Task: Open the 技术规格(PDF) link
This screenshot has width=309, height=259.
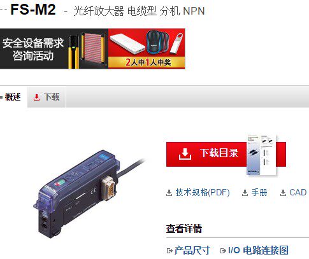Action: [203, 193]
